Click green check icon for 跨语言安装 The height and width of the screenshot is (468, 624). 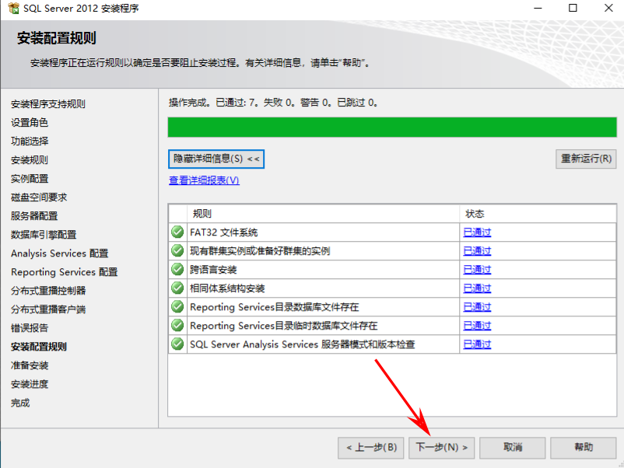pos(177,269)
